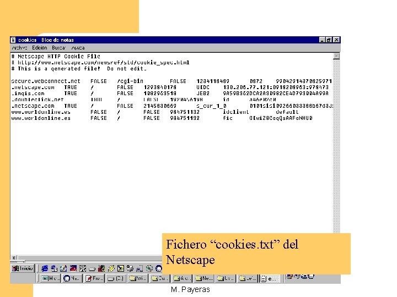Switch to the 'Do...' folder taskbar button
397x297 pixels.
(159, 278)
